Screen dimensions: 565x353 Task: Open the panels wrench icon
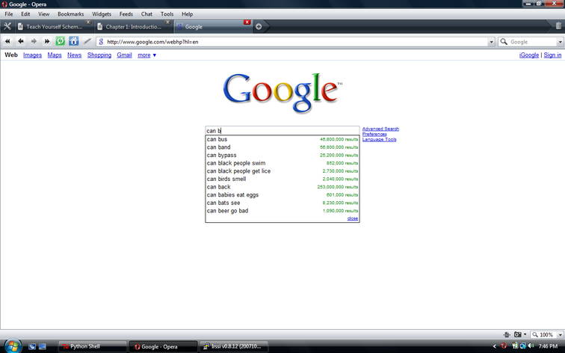point(7,27)
